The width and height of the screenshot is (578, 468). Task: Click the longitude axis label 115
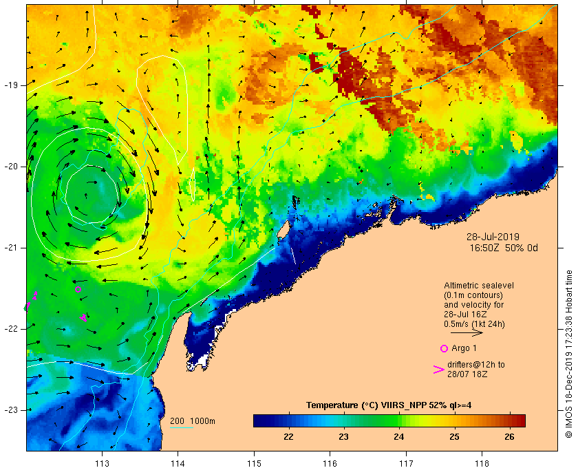pos(254,463)
